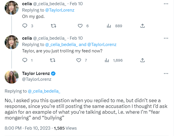The image size is (174, 136).
Task: Open the 8:00 PM Feb 10, 2023 timestamp
Action: (28, 128)
